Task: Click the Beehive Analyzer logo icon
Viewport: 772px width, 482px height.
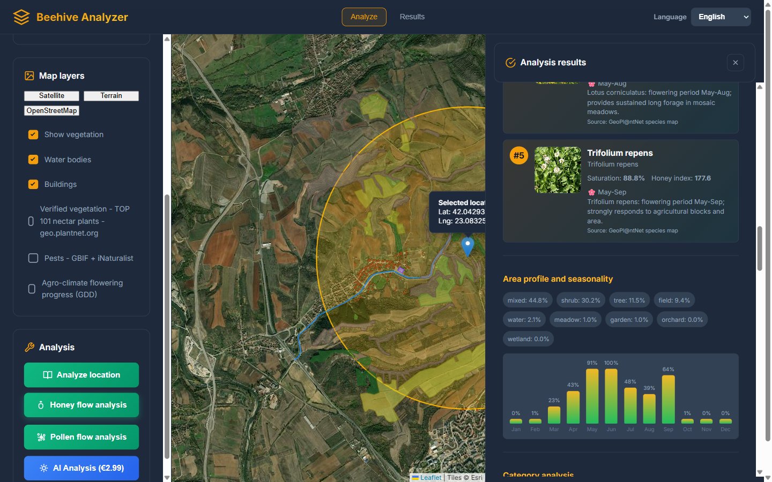Action: tap(21, 17)
